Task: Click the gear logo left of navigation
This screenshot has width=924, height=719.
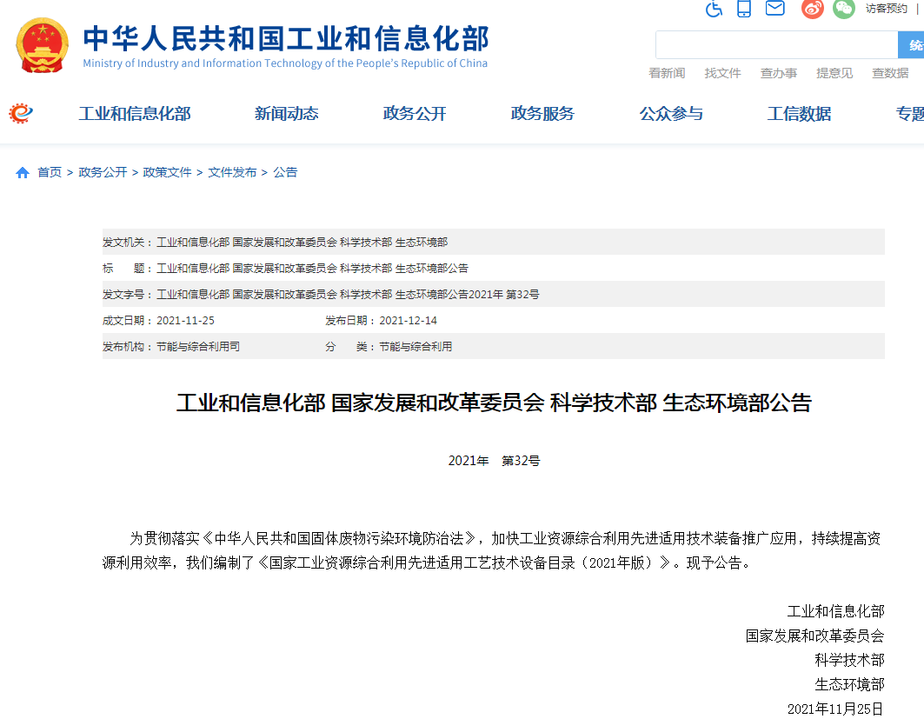Action: pos(21,113)
